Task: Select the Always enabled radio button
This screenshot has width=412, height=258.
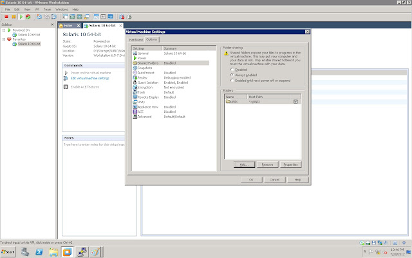Action: click(x=232, y=75)
